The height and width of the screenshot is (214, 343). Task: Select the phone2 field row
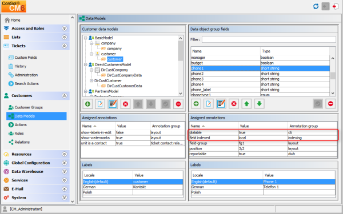pos(260,74)
